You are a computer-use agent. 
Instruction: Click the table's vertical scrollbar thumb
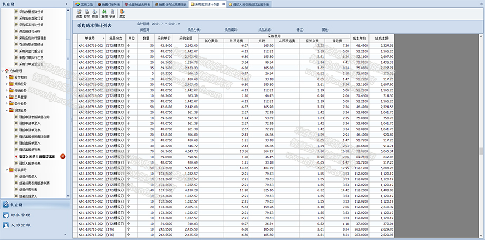click(x=481, y=151)
